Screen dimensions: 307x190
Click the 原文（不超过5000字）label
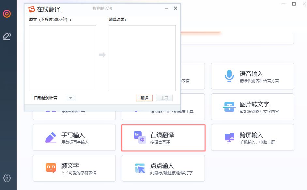click(50, 19)
